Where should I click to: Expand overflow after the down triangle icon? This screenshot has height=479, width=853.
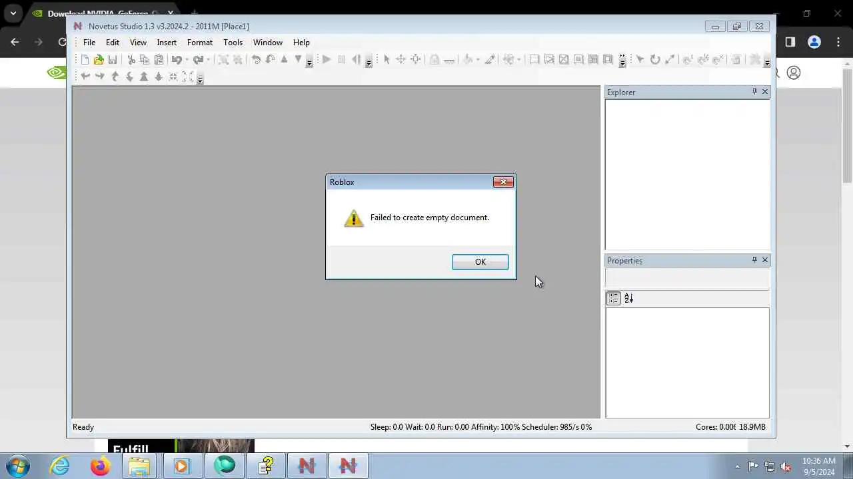pyautogui.click(x=309, y=62)
